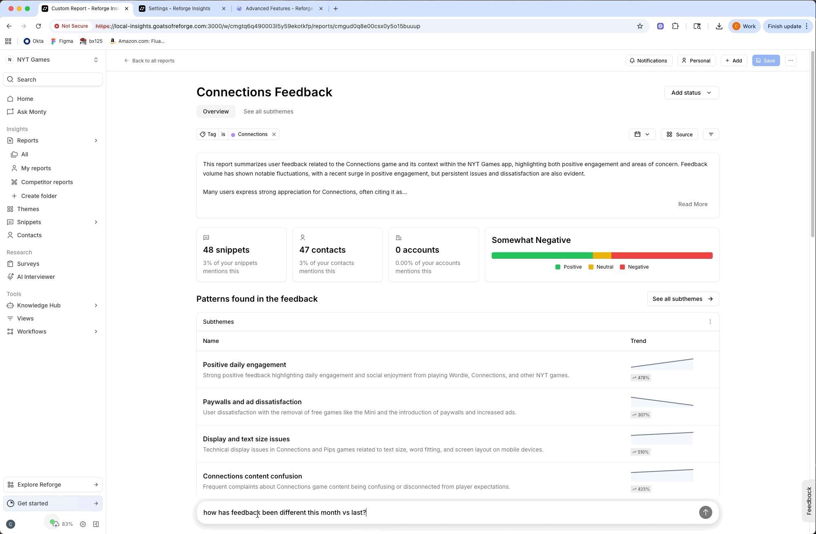Click the sidebar Search field

53,80
